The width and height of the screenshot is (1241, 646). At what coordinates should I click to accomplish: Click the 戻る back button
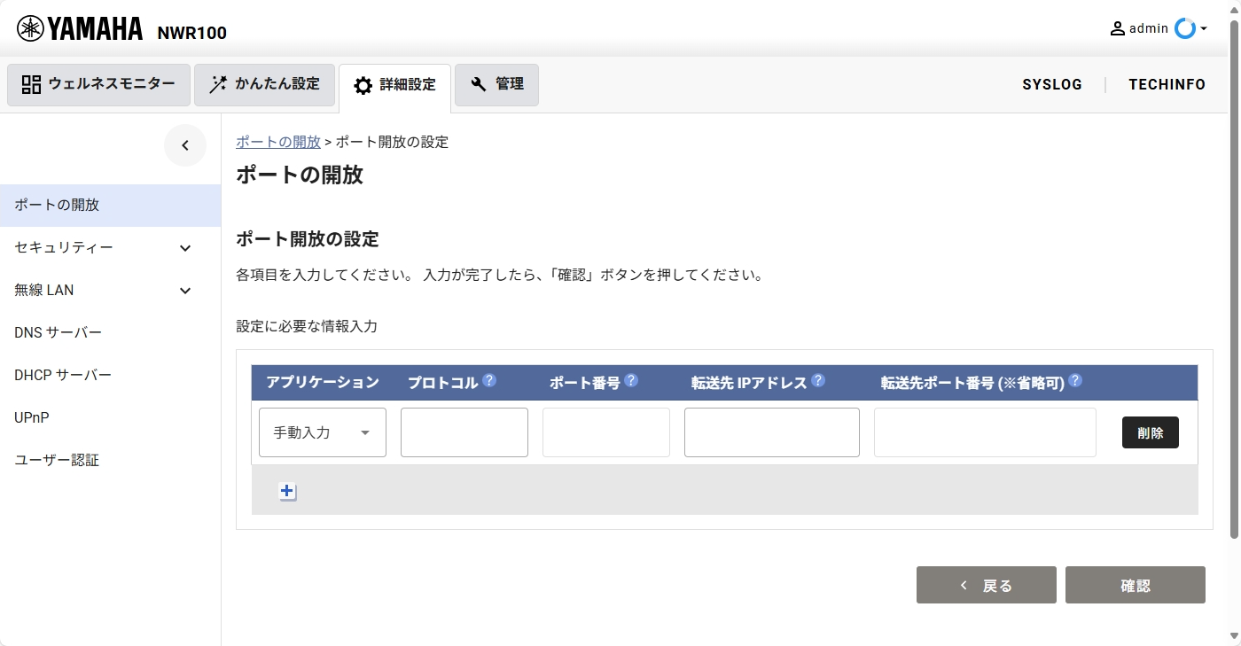(986, 586)
